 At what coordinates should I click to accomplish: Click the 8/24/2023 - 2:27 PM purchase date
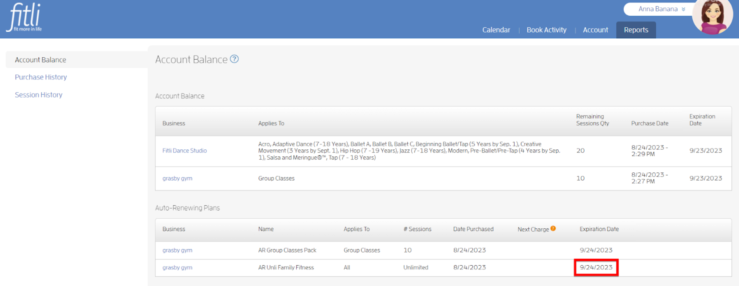(x=650, y=178)
